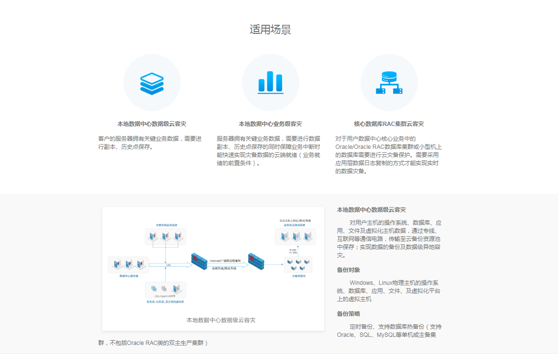Click the 备份对象 heading in the right panel

tap(349, 270)
